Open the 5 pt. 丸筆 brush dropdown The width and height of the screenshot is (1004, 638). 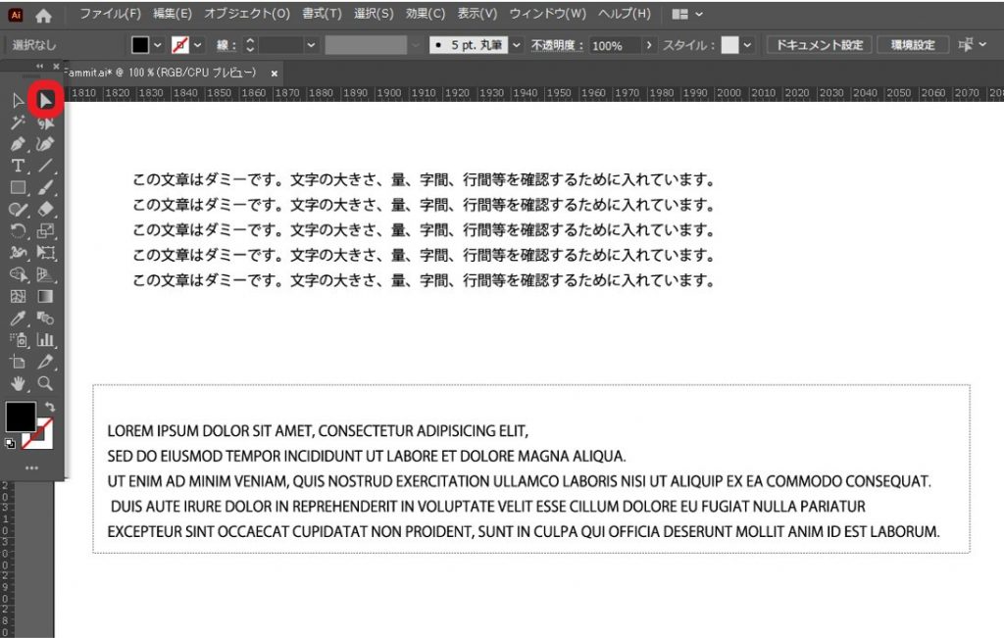tap(516, 45)
